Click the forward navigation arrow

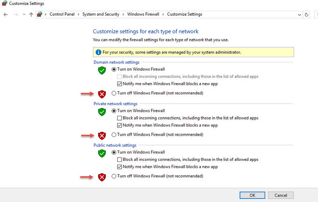(16, 15)
